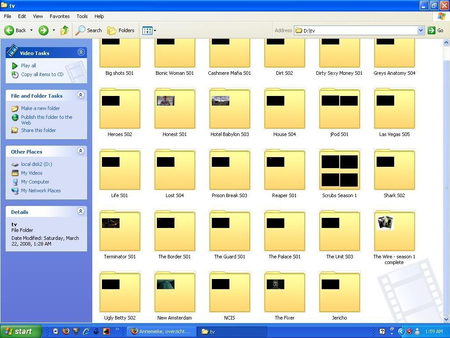Select the NCIS folder

pos(229,292)
